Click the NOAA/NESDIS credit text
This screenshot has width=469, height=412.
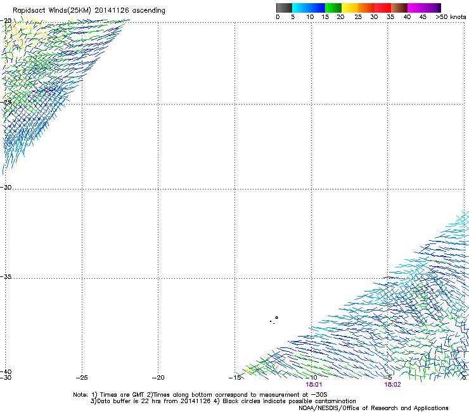click(373, 408)
